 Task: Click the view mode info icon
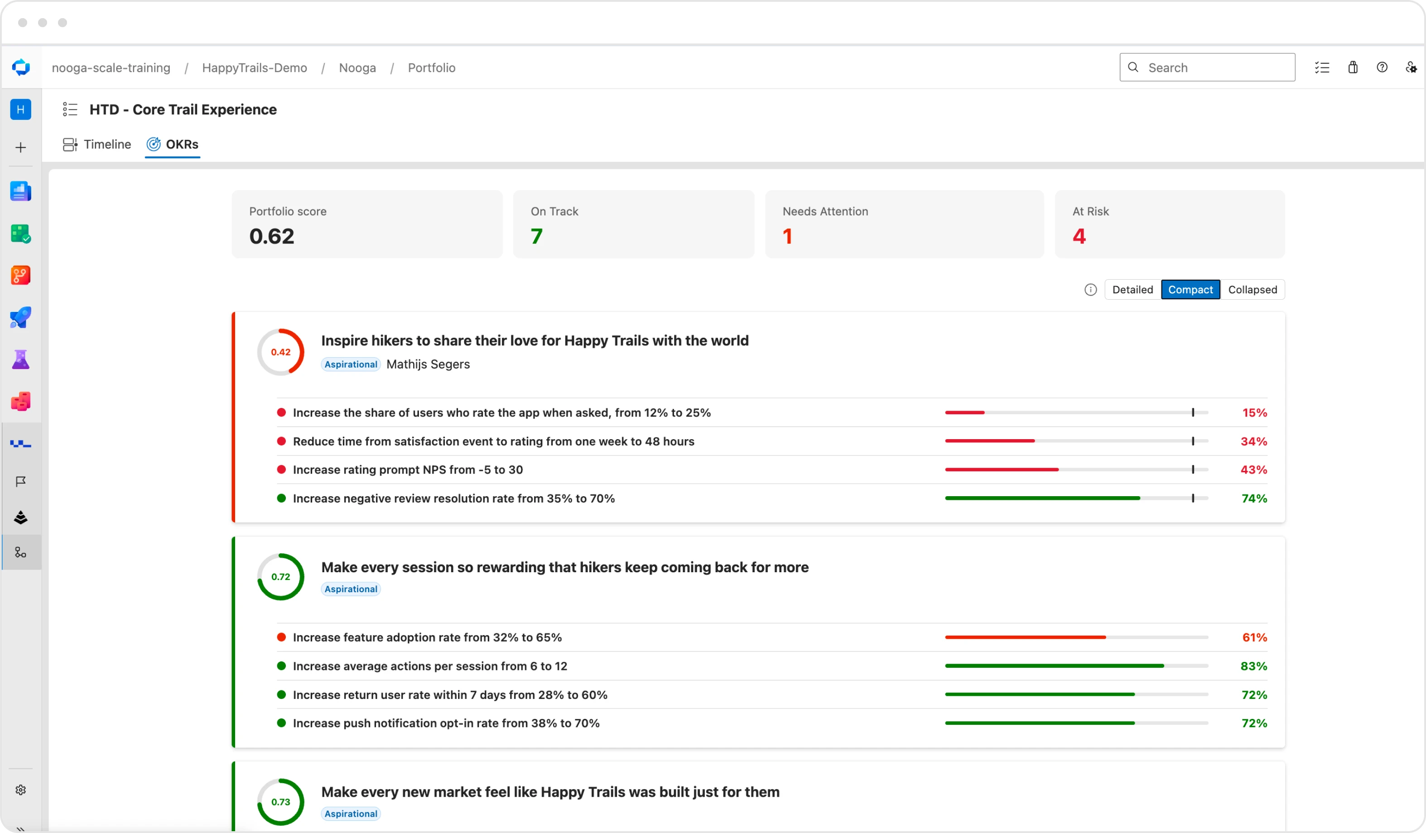(x=1090, y=290)
